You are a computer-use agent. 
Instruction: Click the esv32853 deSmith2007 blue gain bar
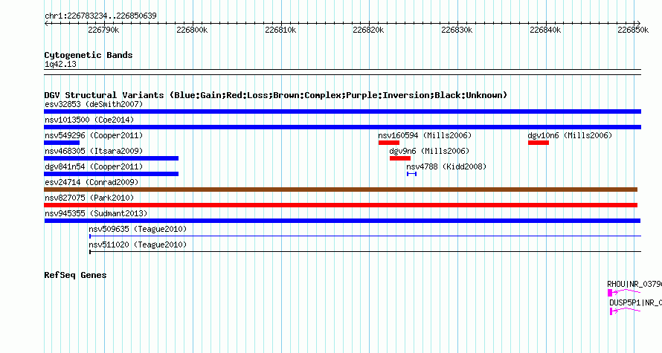click(x=342, y=111)
